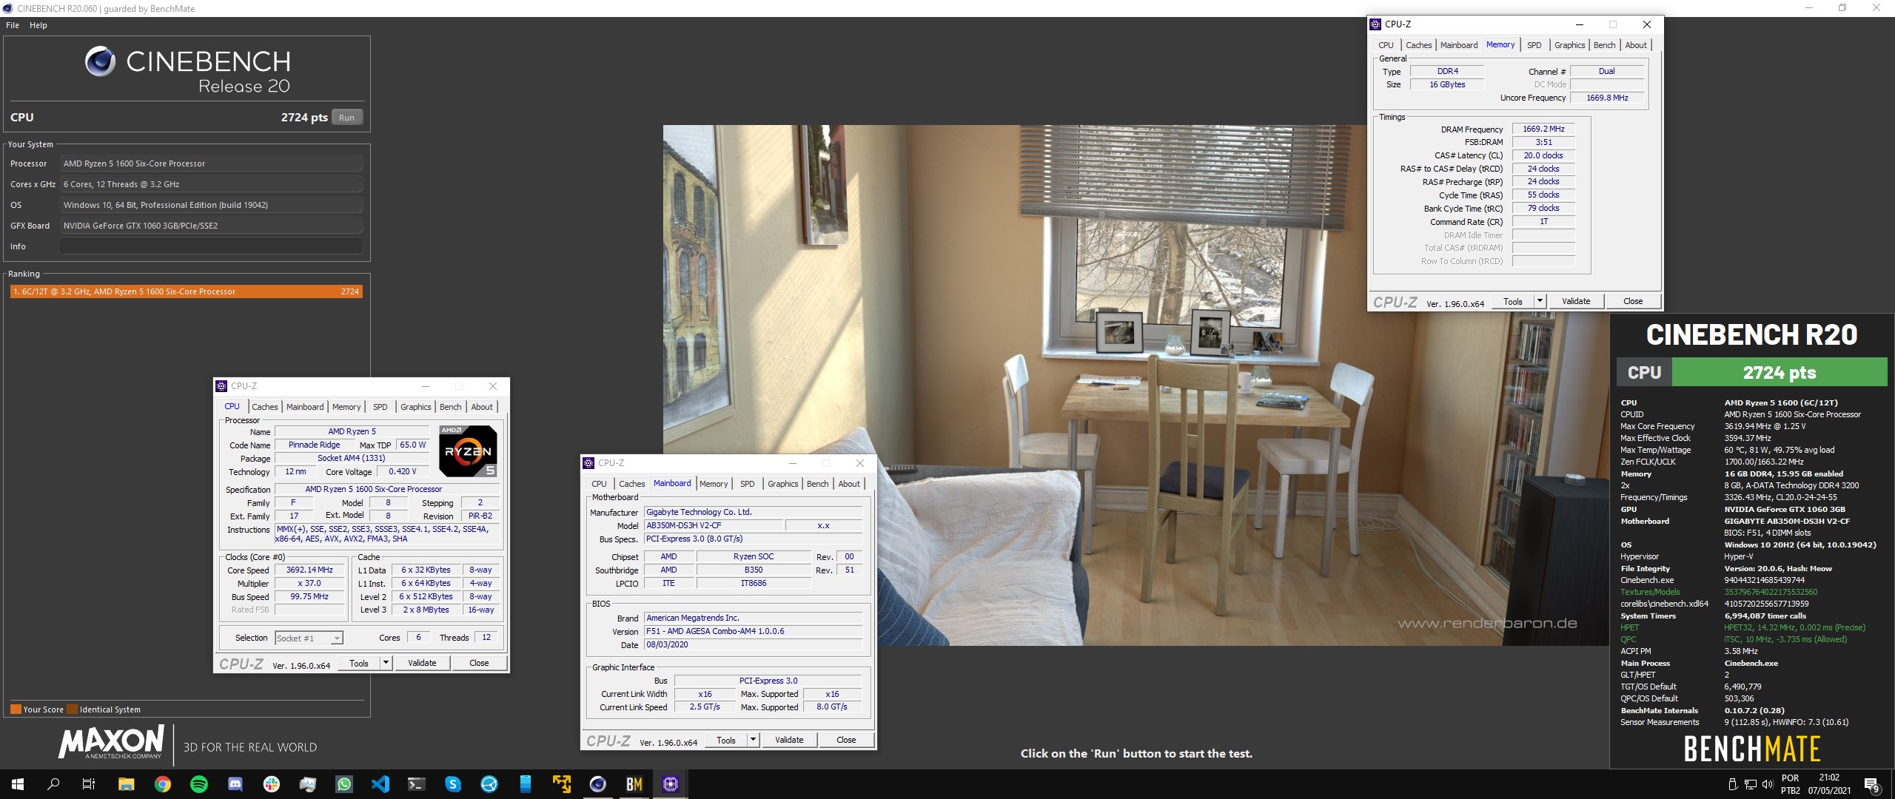Open the performance monitor taskbar icon

(x=308, y=784)
